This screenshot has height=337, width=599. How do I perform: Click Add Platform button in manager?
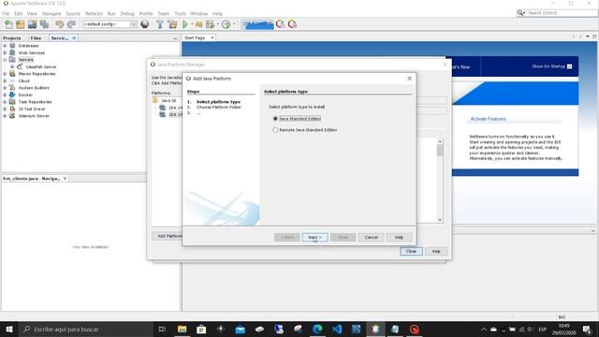pyautogui.click(x=168, y=236)
